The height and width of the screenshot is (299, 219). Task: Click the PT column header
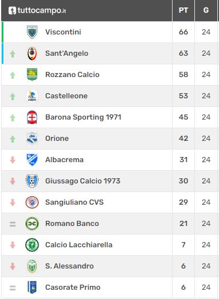[183, 10]
